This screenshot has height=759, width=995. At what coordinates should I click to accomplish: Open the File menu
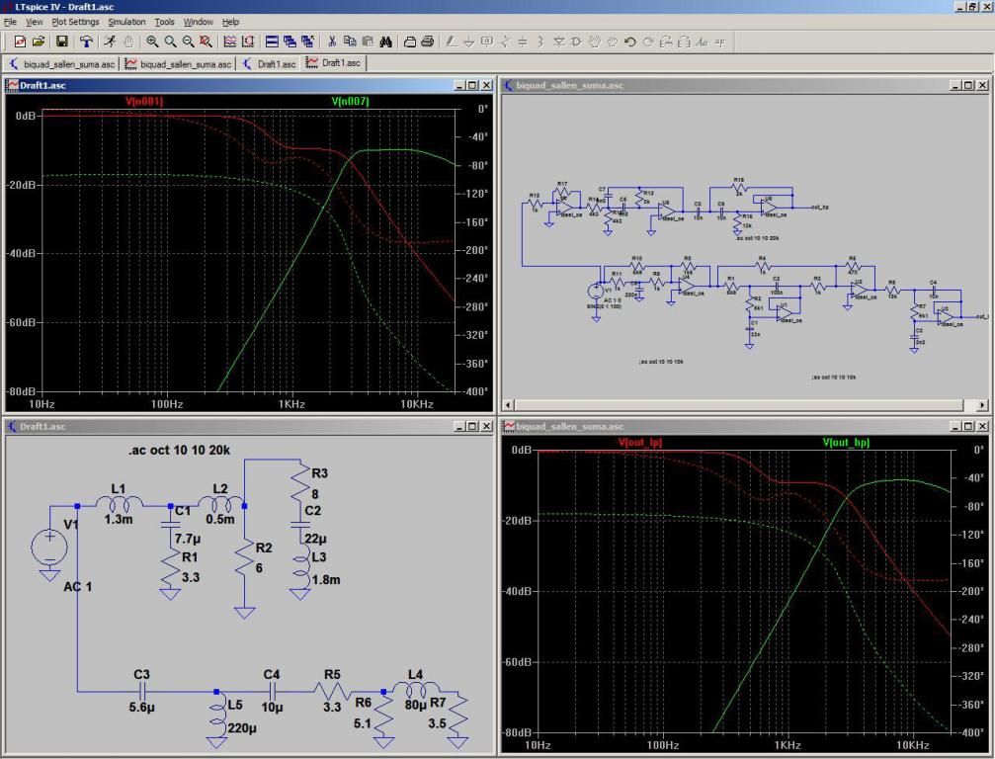pyautogui.click(x=10, y=22)
